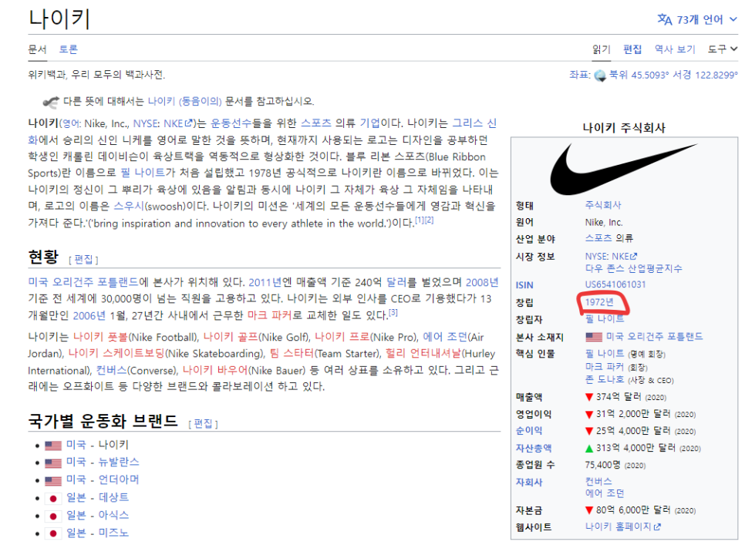Click the Japan flag icon beside 데상트
Image resolution: width=745 pixels, height=545 pixels.
click(x=53, y=499)
